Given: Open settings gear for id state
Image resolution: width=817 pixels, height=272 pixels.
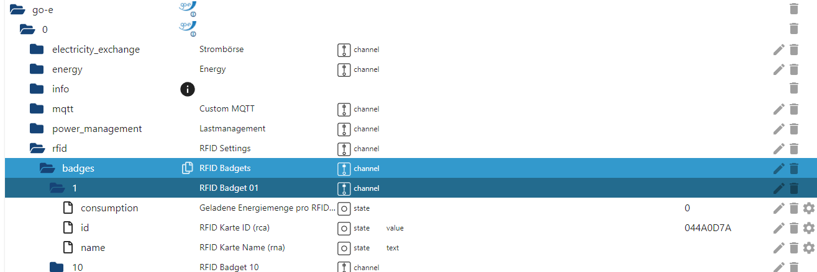Looking at the screenshot, I should pos(808,228).
